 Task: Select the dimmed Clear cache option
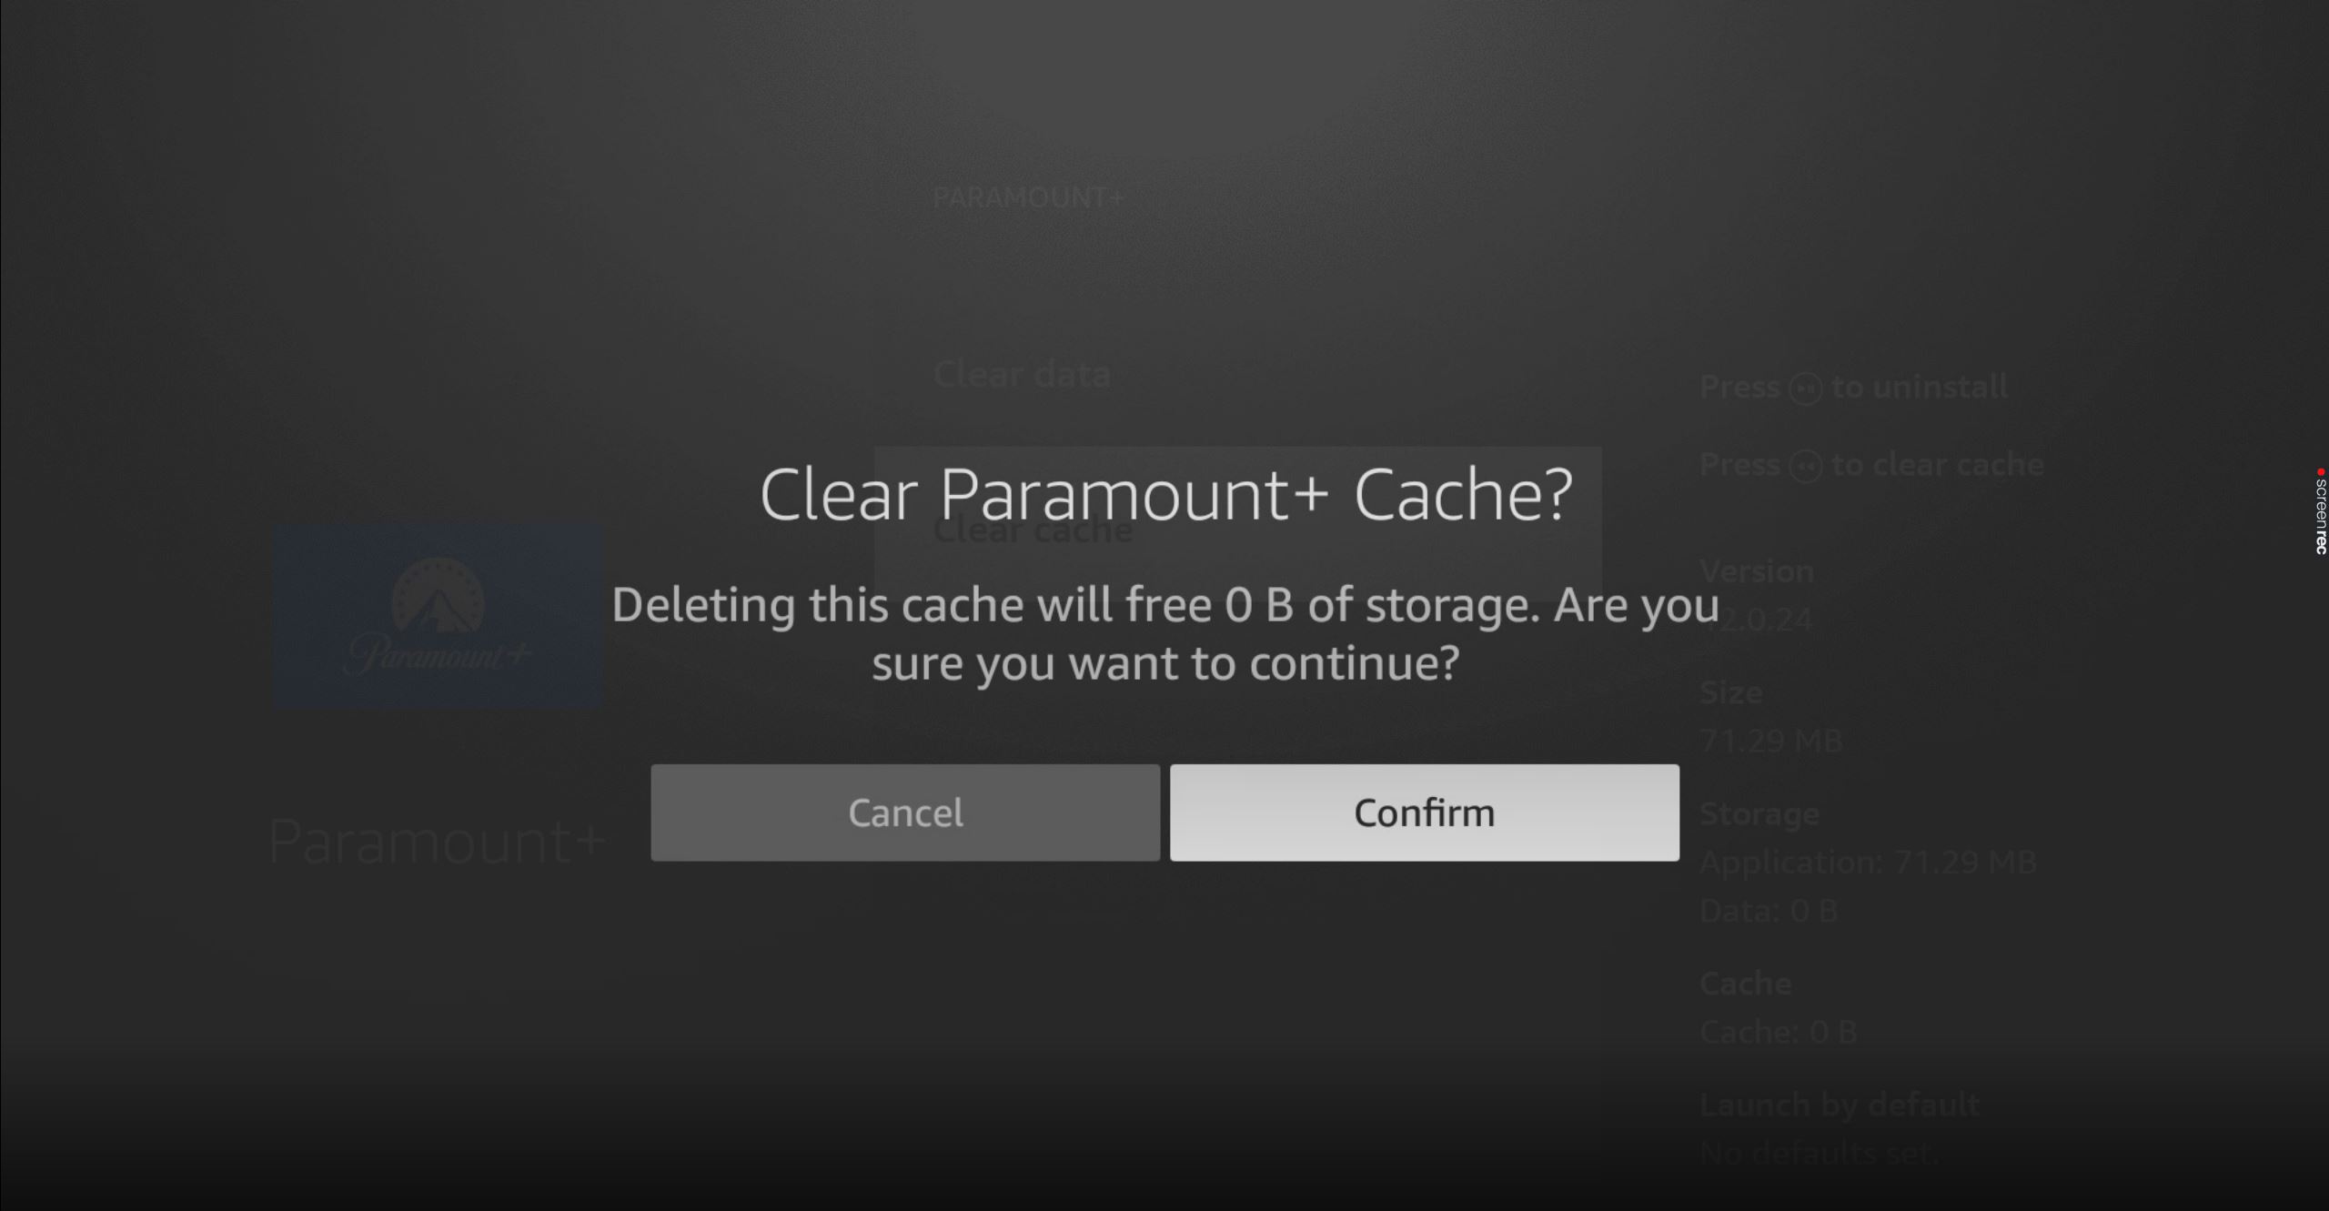tap(1033, 530)
